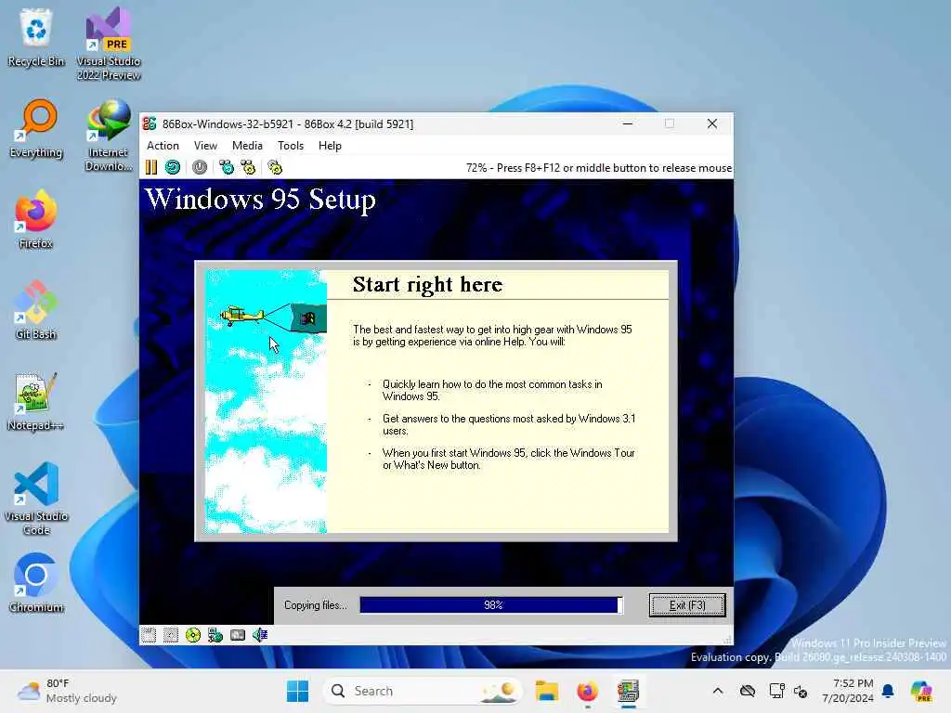This screenshot has height=713, width=951.
Task: Open Visual Studio Code desktop shortcut
Action: [x=36, y=499]
